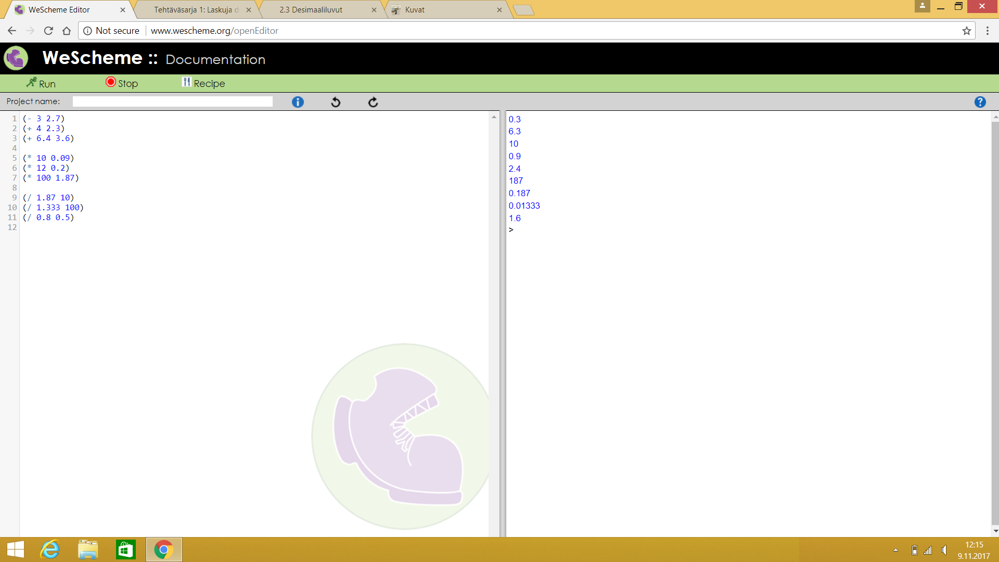The image size is (999, 562).
Task: Click the output panel scrollbar
Action: coord(995,323)
